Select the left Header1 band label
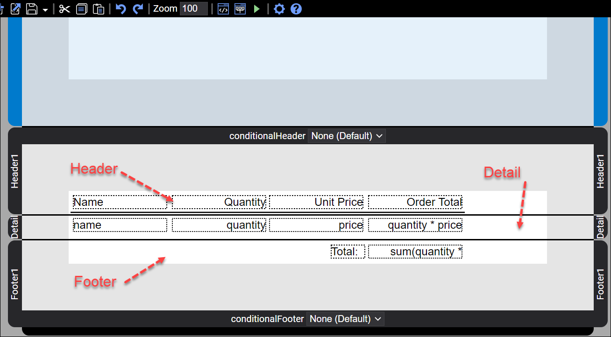611x337 pixels. coord(15,174)
